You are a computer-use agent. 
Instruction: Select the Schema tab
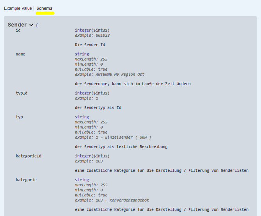tap(44, 8)
